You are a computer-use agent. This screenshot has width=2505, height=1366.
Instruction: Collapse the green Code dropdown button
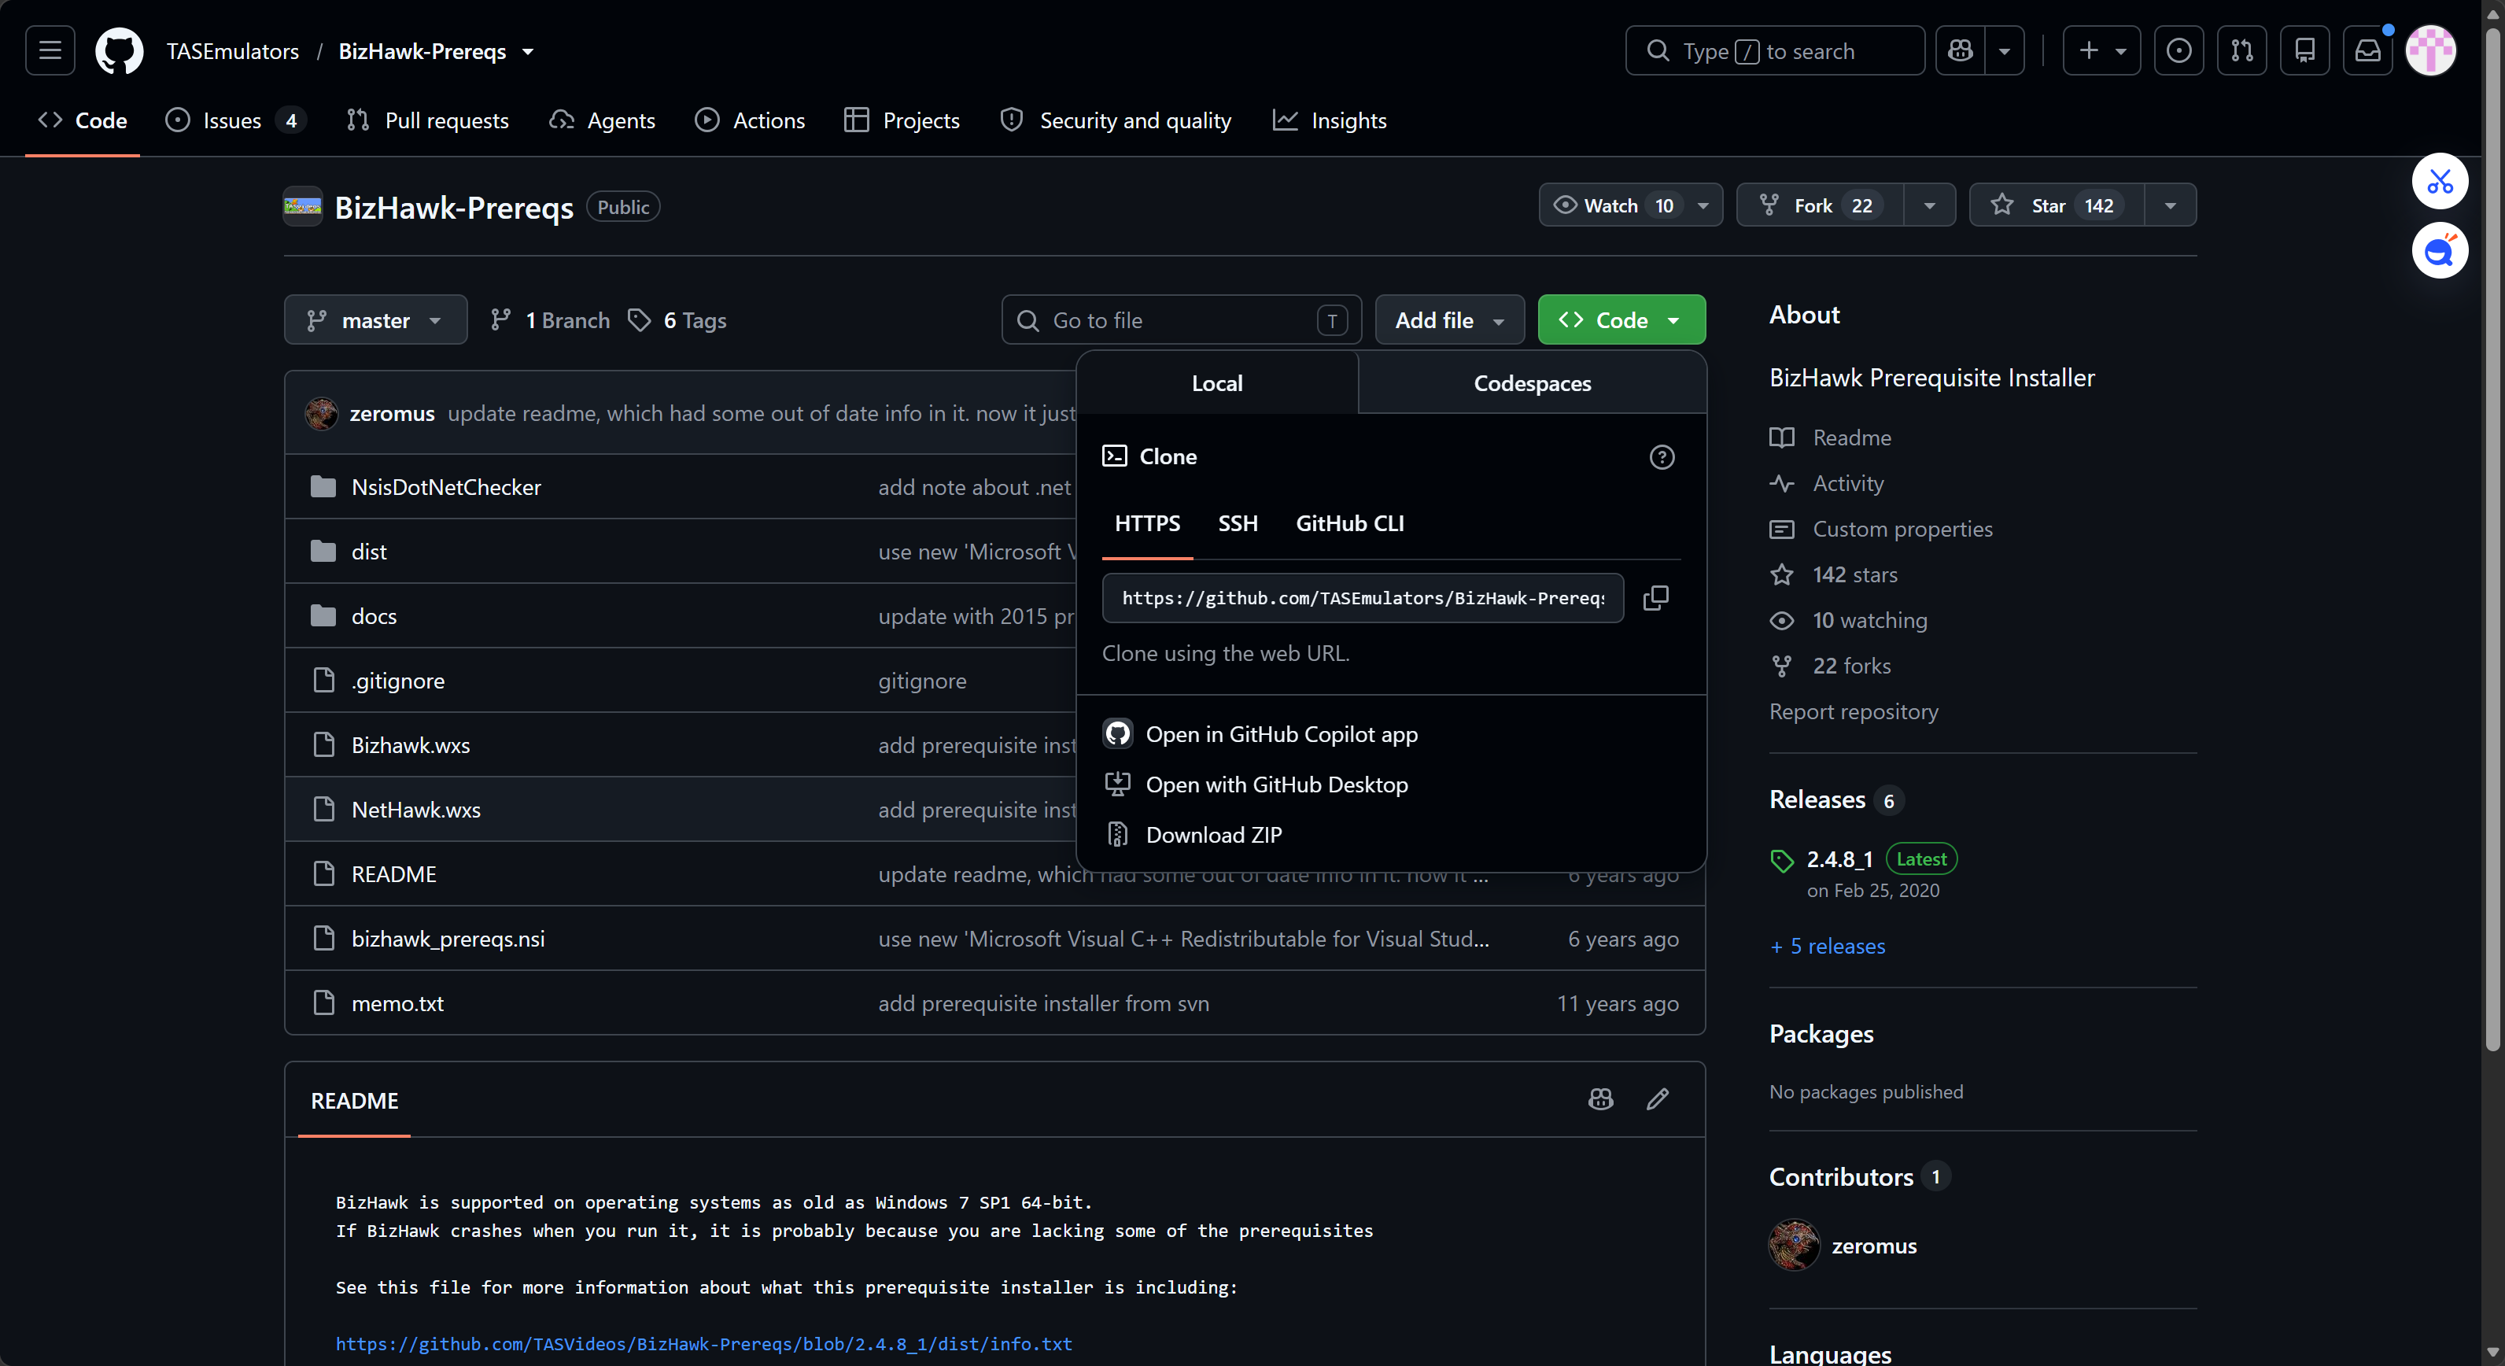click(1621, 320)
